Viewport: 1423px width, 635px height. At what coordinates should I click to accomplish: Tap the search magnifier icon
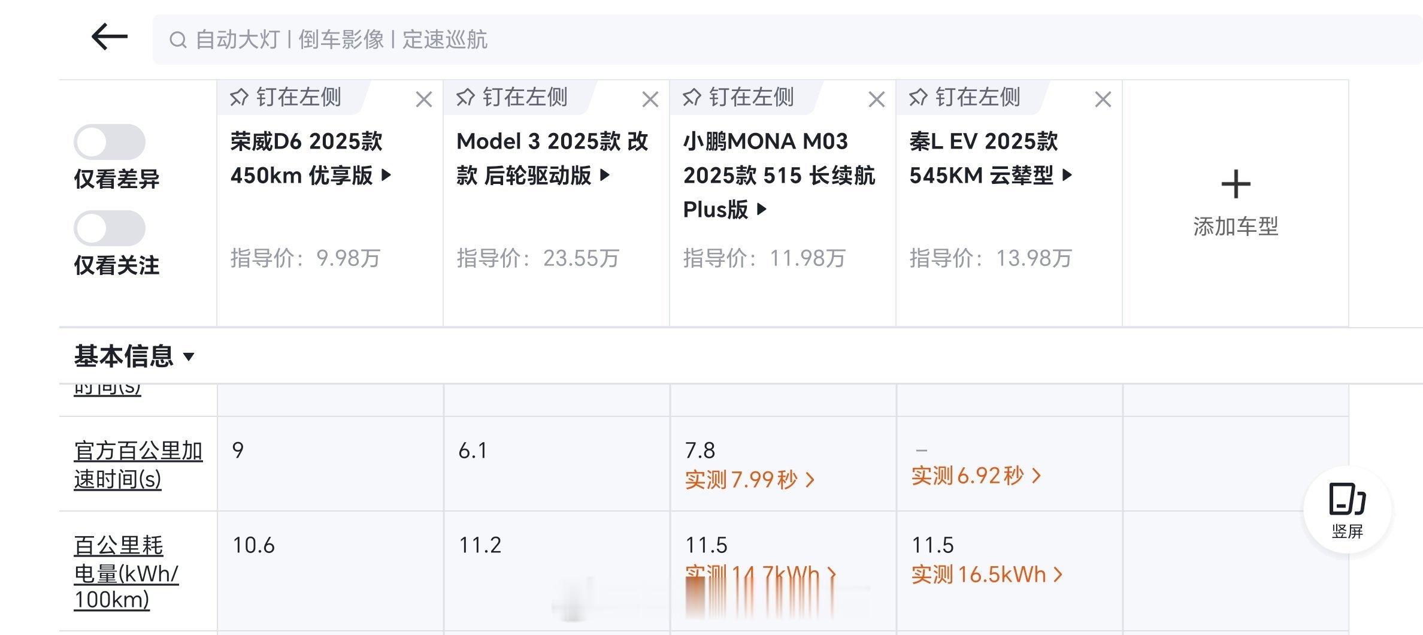point(178,40)
